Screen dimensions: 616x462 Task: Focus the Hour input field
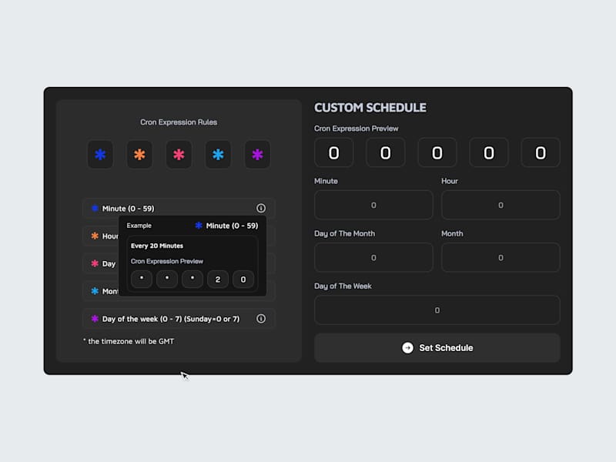[500, 205]
